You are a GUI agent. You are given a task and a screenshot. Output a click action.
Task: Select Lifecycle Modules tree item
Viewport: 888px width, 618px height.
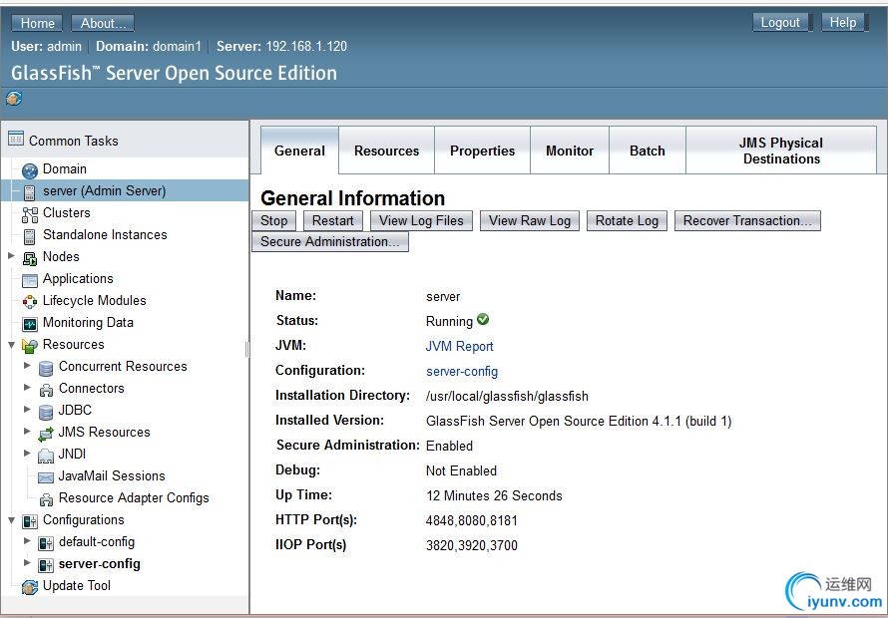95,300
